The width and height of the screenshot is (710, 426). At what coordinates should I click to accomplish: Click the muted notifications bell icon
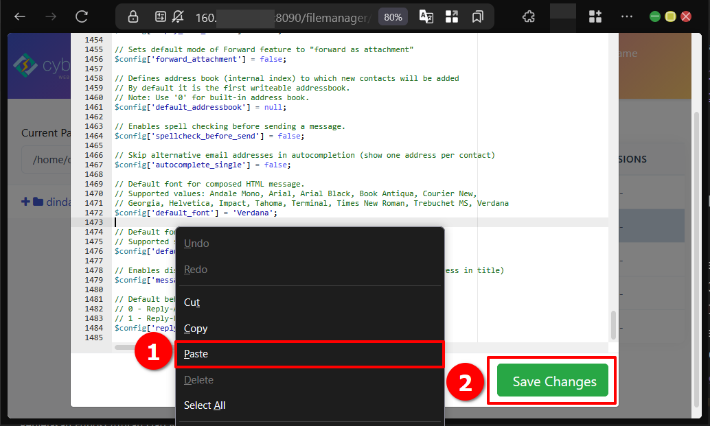click(x=179, y=16)
